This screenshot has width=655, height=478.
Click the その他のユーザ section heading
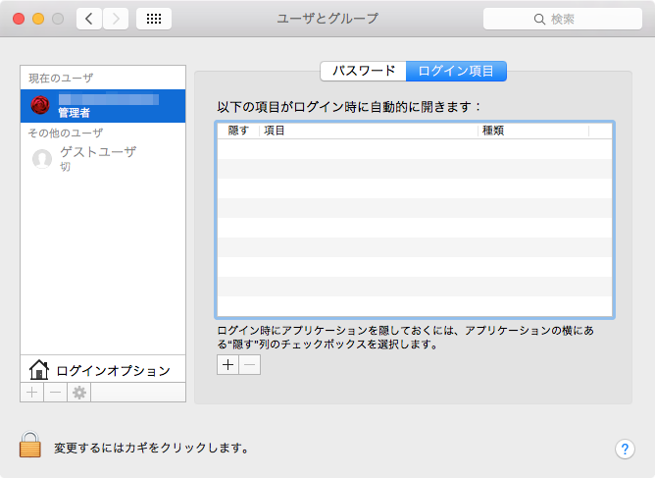[x=65, y=133]
